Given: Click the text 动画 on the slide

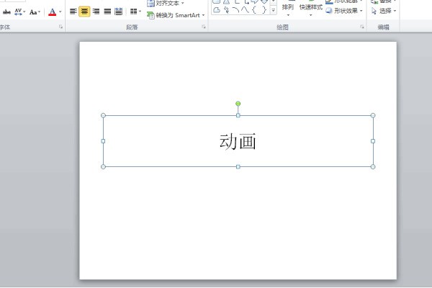Looking at the screenshot, I should tap(238, 141).
